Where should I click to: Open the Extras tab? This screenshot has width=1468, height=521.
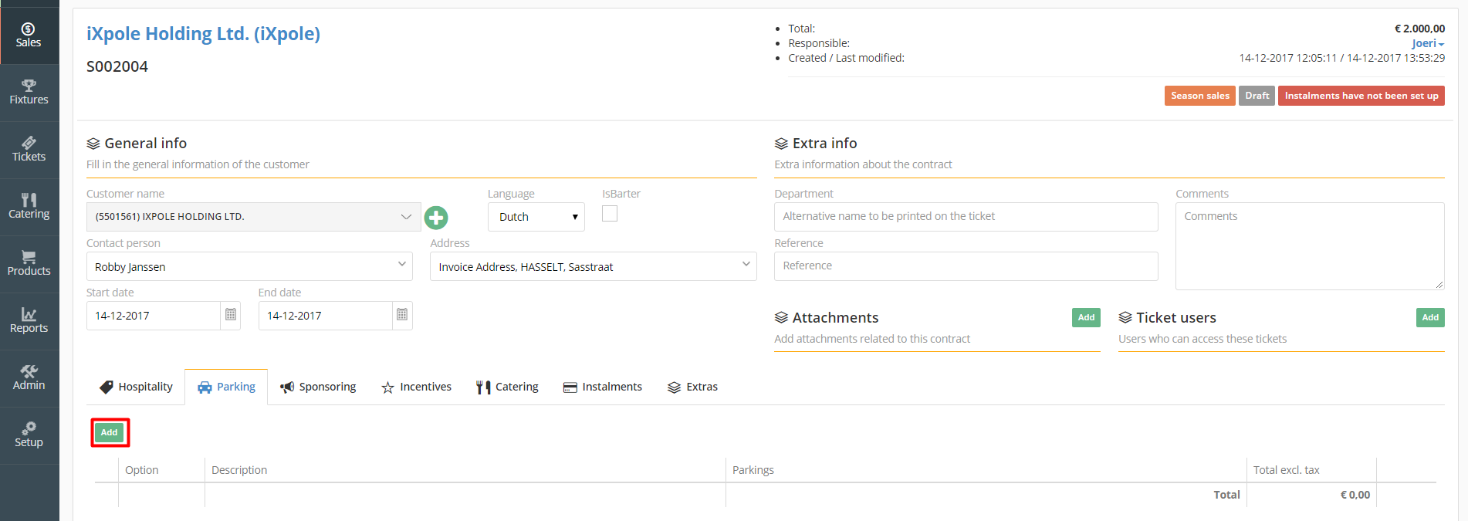(x=692, y=387)
